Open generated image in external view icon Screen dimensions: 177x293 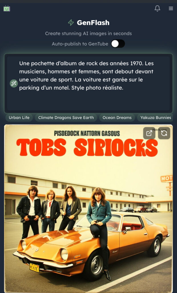point(149,133)
